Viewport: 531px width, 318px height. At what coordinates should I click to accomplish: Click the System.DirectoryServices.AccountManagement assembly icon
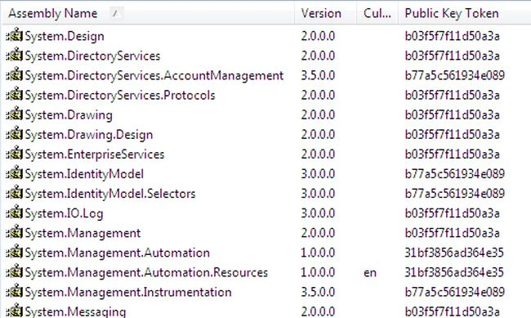click(x=15, y=74)
